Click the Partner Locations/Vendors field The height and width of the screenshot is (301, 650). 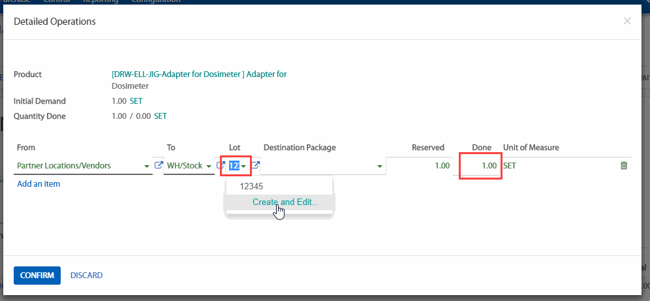[78, 166]
